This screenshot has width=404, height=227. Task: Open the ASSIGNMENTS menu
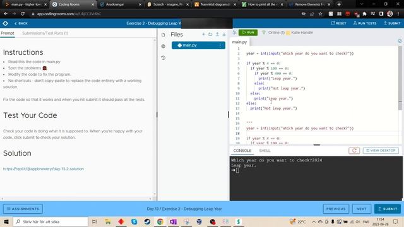(23, 209)
